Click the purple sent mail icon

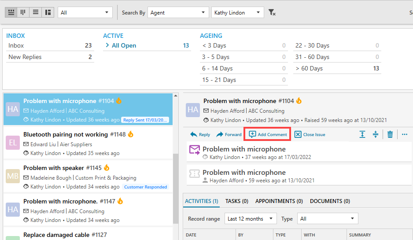point(195,150)
